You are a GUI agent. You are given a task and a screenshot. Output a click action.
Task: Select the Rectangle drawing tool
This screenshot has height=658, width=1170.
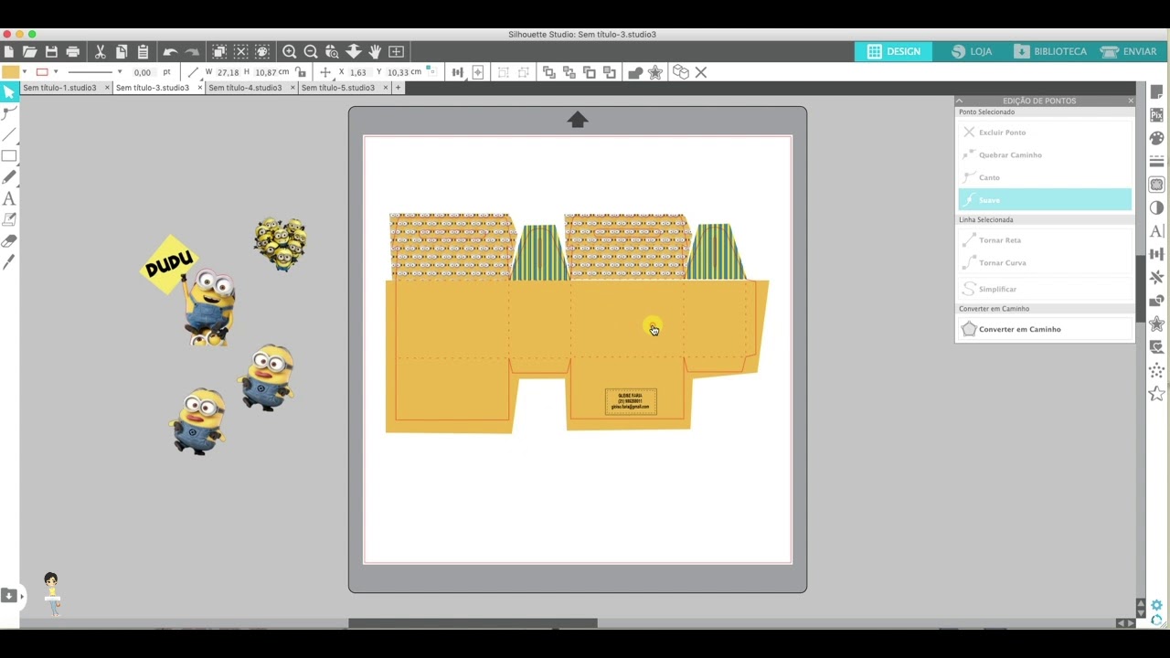pyautogui.click(x=9, y=156)
